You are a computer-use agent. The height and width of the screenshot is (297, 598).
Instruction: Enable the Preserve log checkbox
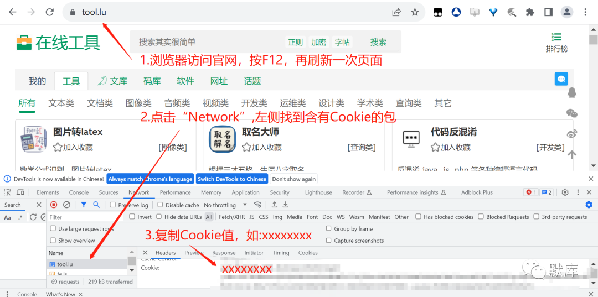click(113, 205)
